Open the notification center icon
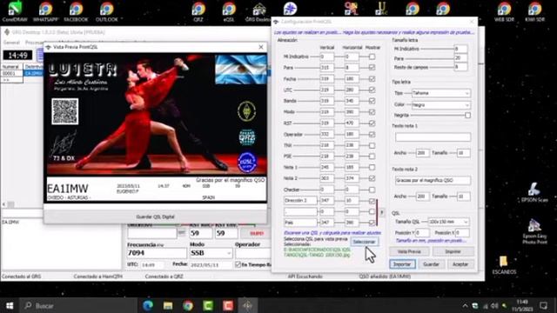557x313 pixels. coord(543,305)
